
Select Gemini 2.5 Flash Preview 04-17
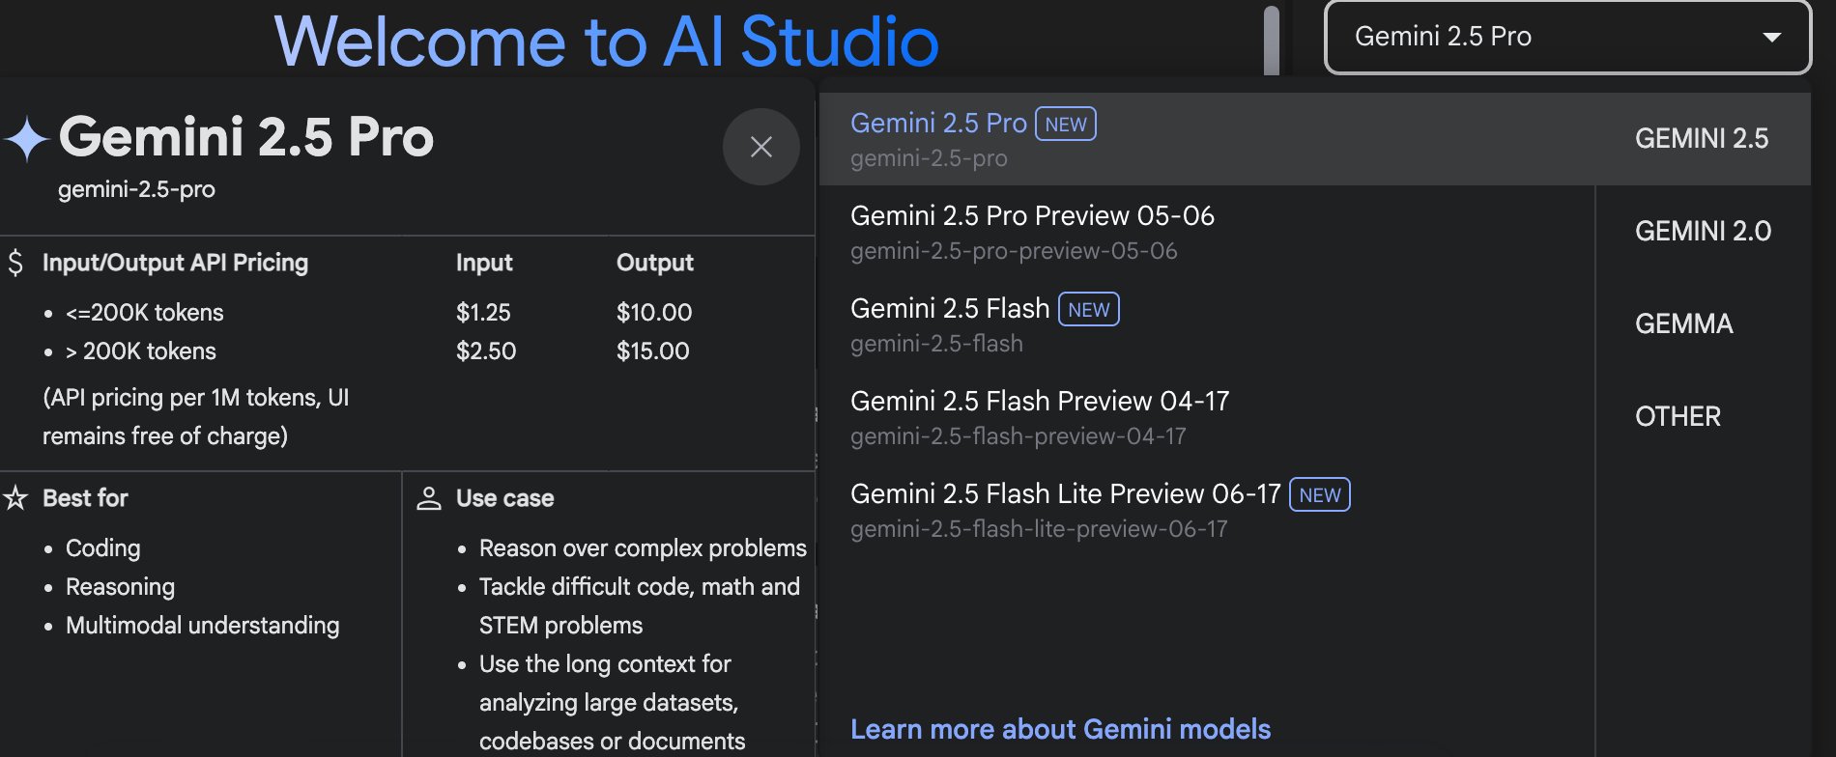1207,417
